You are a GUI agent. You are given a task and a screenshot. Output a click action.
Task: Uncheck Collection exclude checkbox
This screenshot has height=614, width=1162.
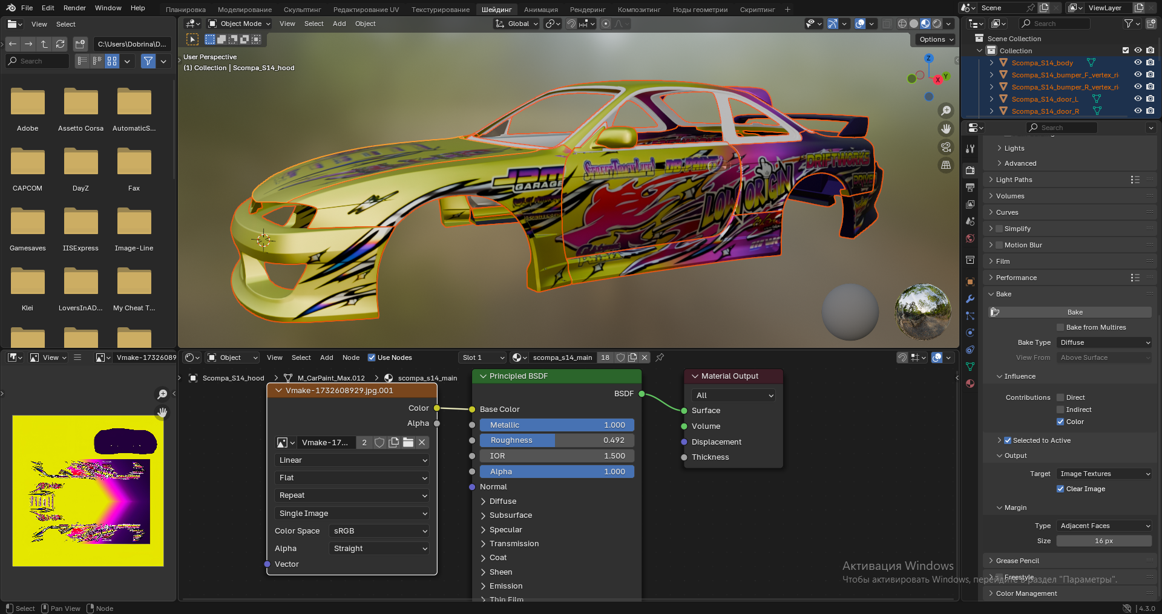(x=1126, y=51)
